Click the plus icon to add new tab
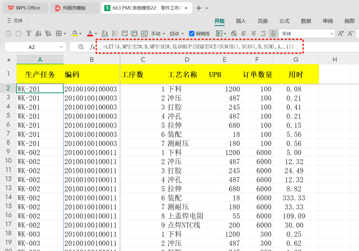 coord(199,8)
